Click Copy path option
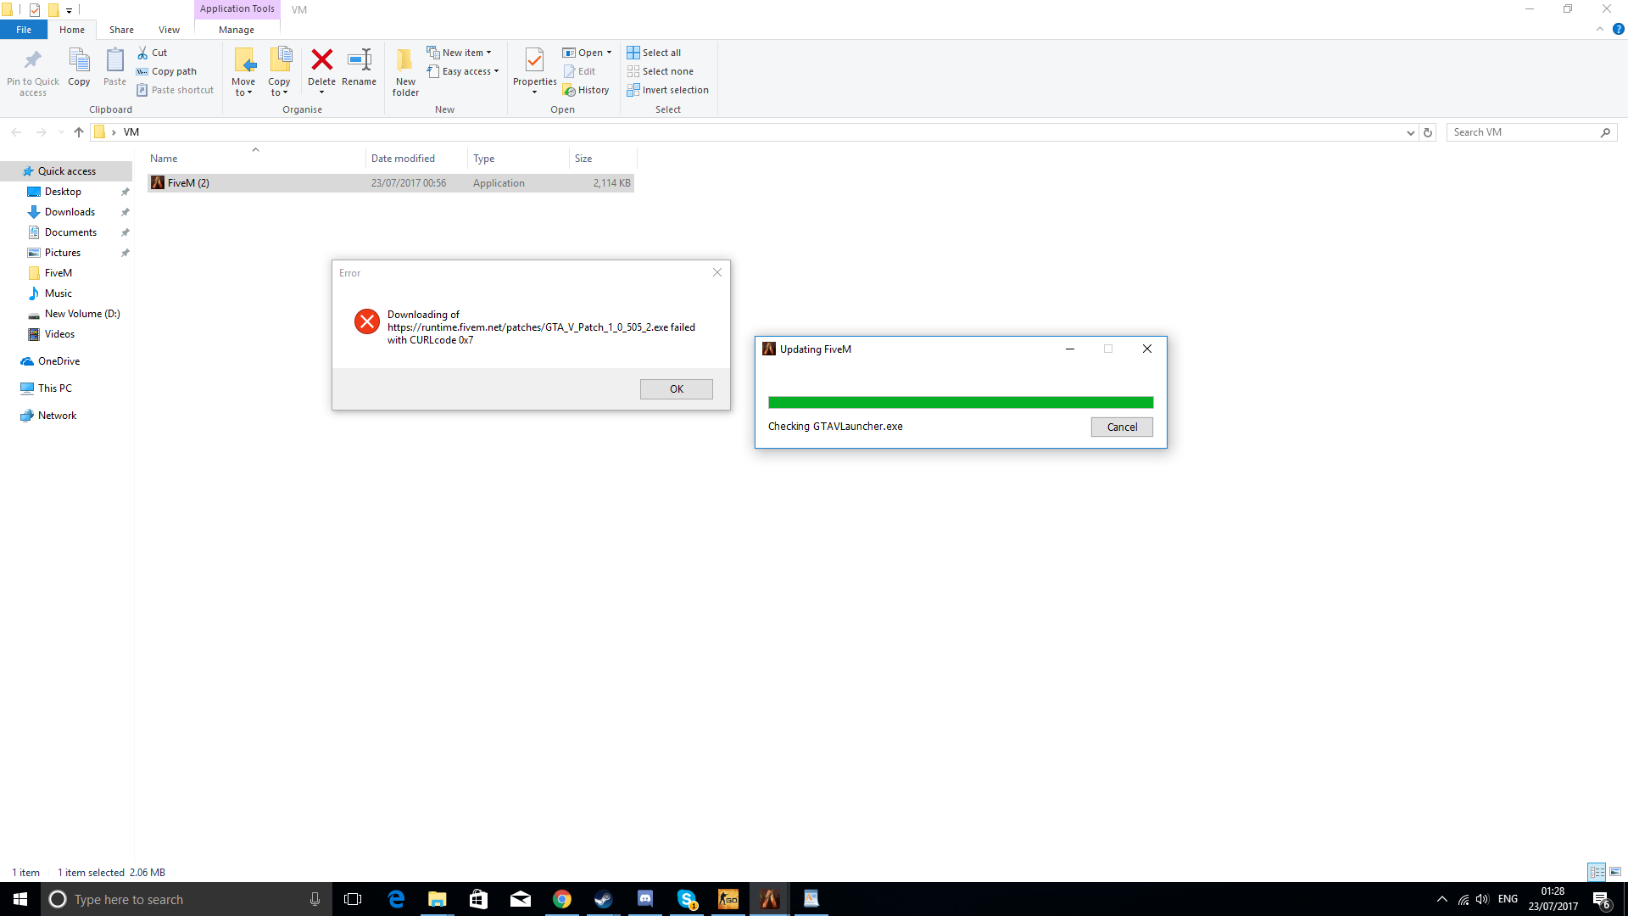 (167, 71)
